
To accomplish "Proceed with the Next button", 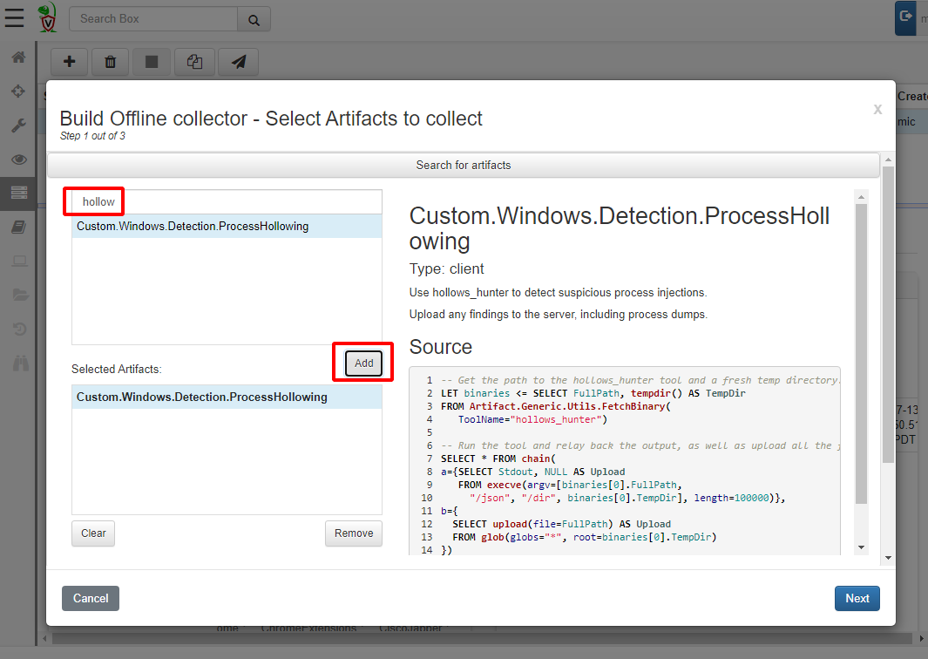I will [x=857, y=598].
